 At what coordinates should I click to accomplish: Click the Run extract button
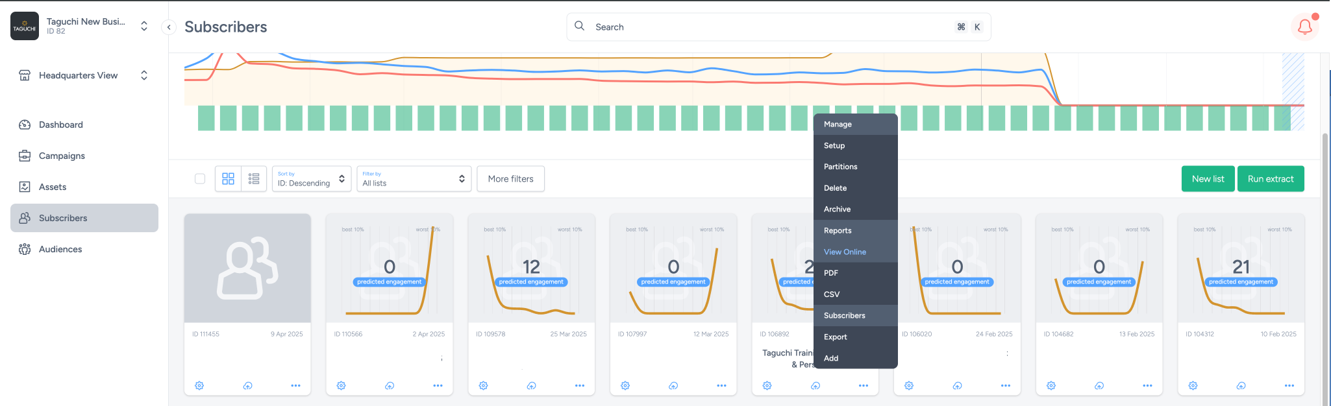pos(1271,179)
